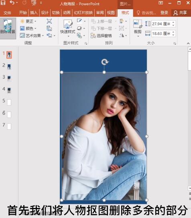Image resolution: width=191 pixels, height=218 pixels.
Task: Select slide 6 thumbnail
Action: point(9,115)
